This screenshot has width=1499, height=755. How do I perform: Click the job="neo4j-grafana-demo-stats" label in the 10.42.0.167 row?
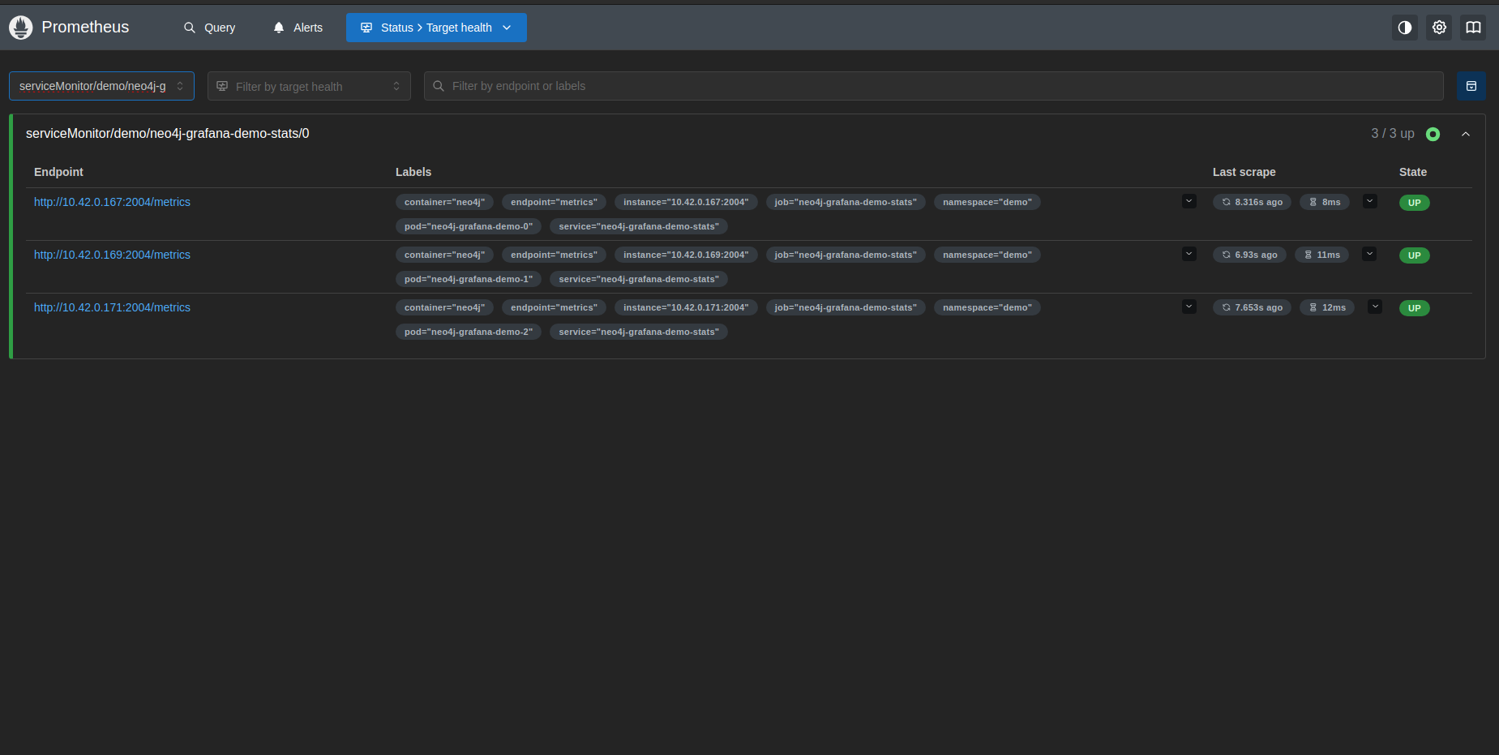pyautogui.click(x=846, y=202)
